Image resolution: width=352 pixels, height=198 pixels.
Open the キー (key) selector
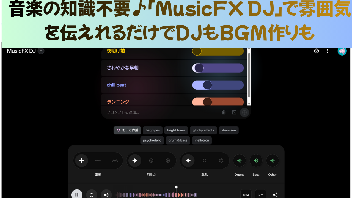[x=260, y=194]
